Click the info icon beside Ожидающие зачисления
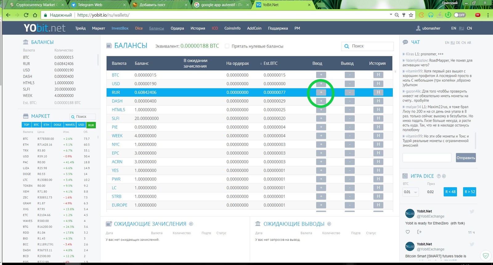 pos(191,224)
